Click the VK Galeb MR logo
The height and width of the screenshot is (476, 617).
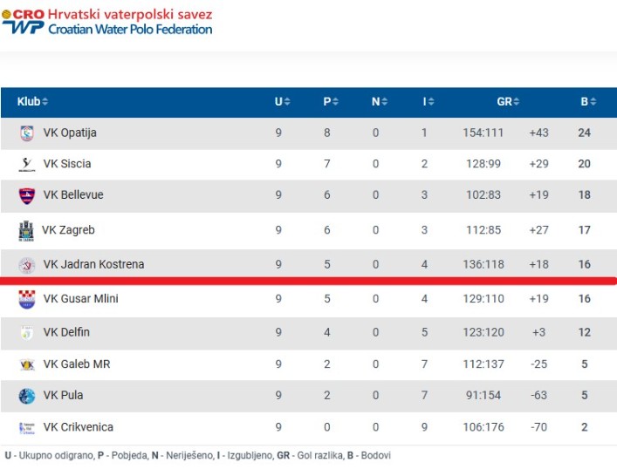27,364
